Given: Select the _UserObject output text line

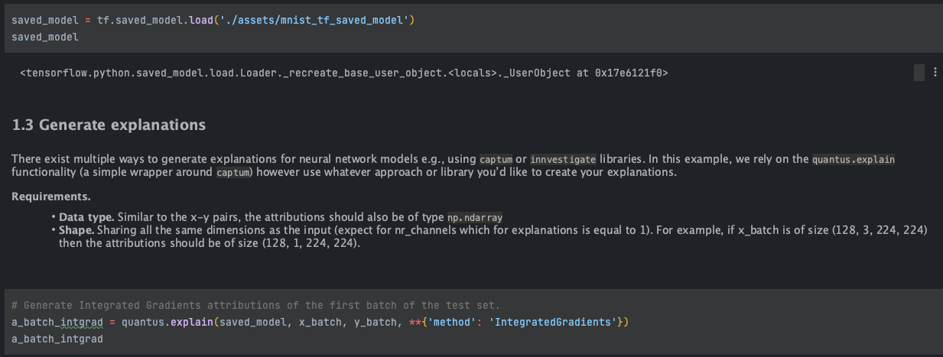Looking at the screenshot, I should point(344,73).
